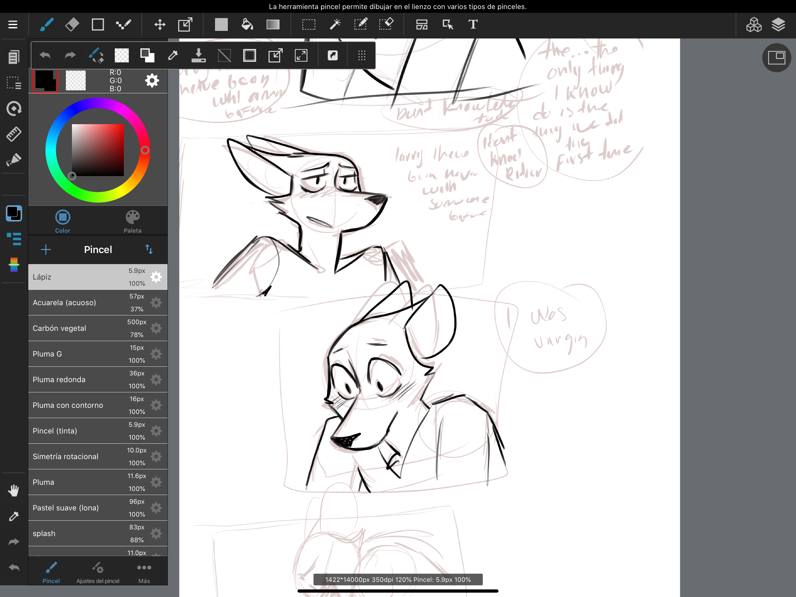Open brush list sort arrows
The image size is (796, 597).
pyautogui.click(x=149, y=249)
